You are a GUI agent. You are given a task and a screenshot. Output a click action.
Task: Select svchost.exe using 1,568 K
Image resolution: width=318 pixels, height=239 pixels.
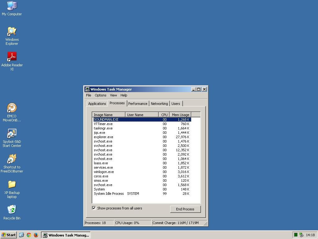click(x=142, y=185)
